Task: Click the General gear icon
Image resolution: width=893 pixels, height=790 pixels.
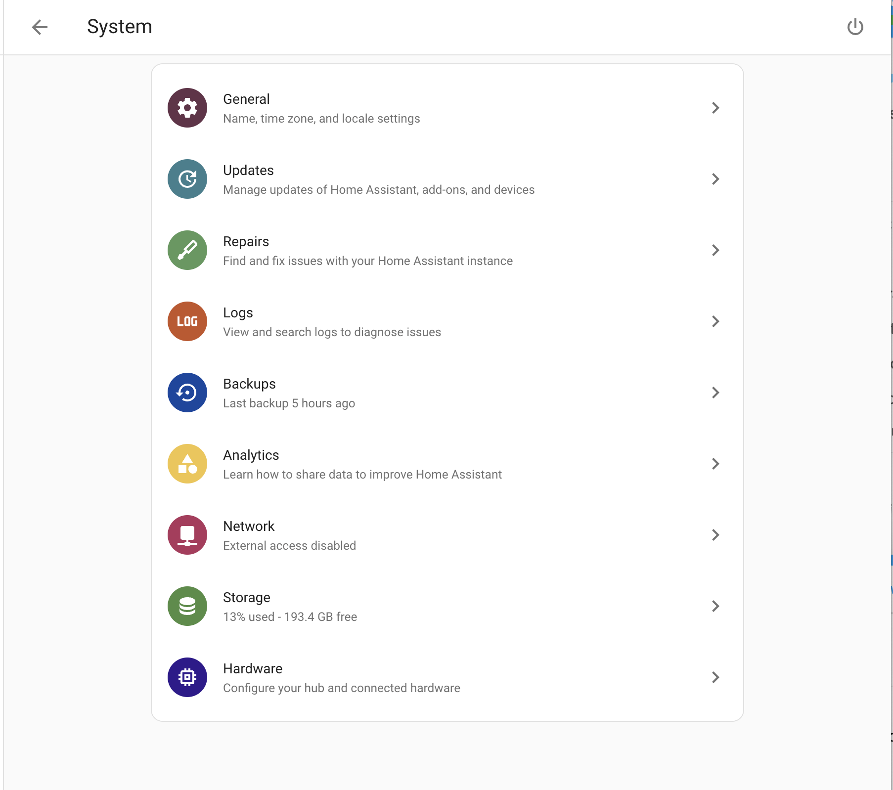Action: click(x=187, y=108)
